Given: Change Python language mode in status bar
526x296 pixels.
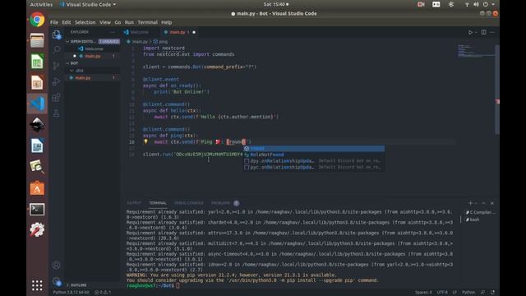Looking at the screenshot, I should click(468, 293).
